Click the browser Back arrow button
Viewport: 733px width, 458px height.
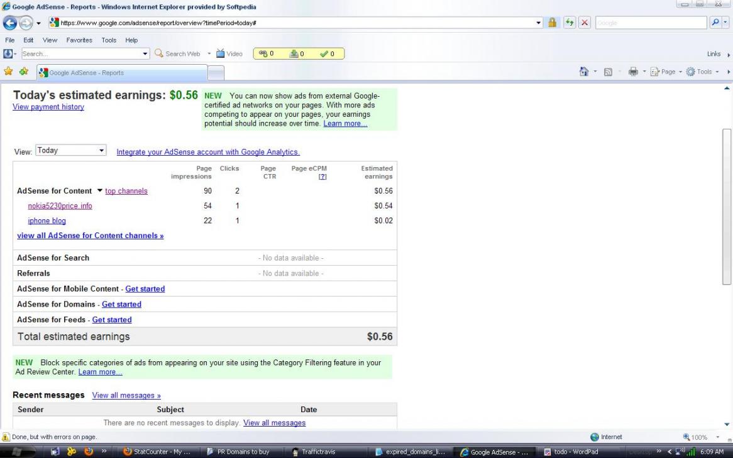10,23
